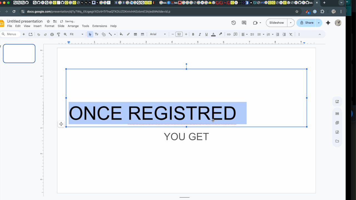Open the text color picker
The image size is (356, 200).
click(x=213, y=34)
